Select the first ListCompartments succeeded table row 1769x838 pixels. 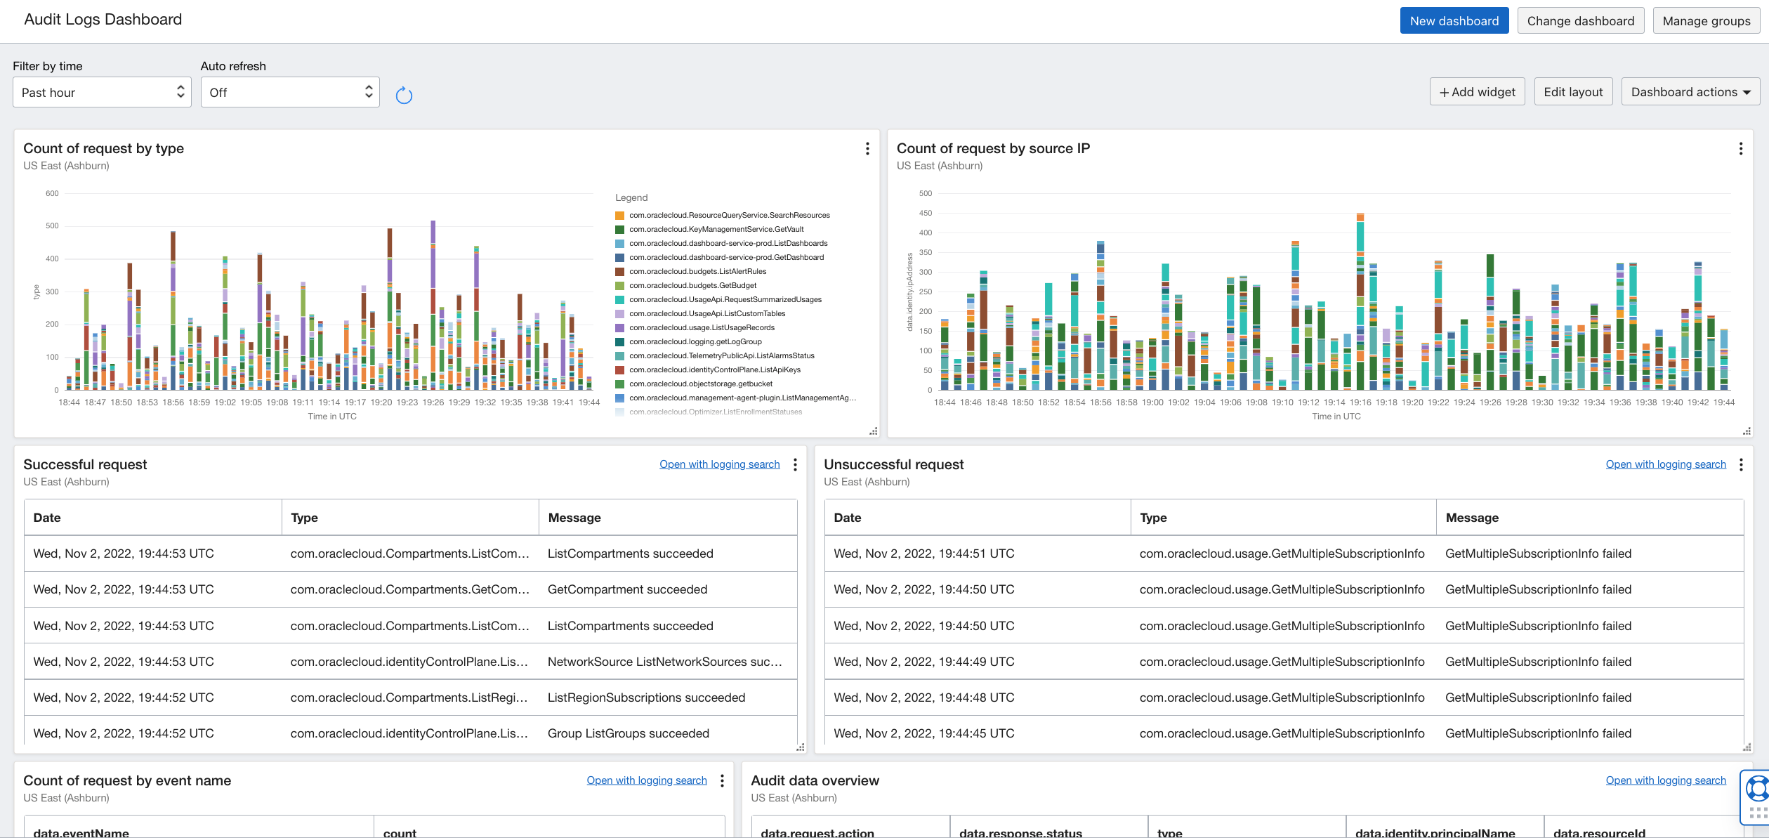tap(411, 554)
